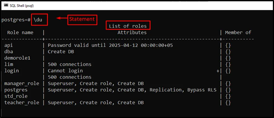This screenshot has height=118, width=274.
Task: Select the teacher_role role name
Action: [22, 103]
